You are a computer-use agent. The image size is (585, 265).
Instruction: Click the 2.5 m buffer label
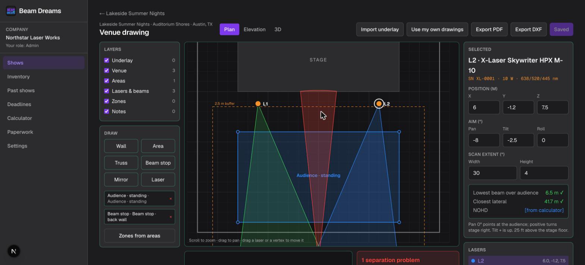pyautogui.click(x=225, y=103)
